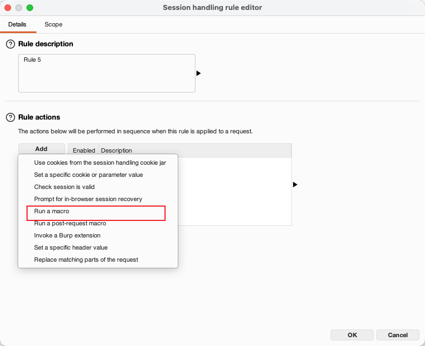
Task: Confirm with the OK button
Action: pos(352,335)
